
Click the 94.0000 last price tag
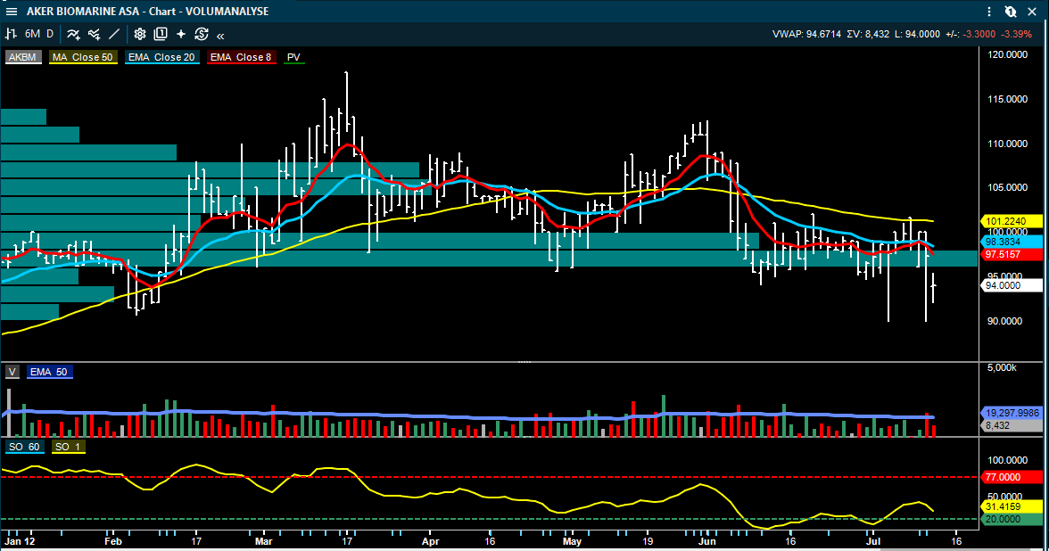pyautogui.click(x=1011, y=285)
